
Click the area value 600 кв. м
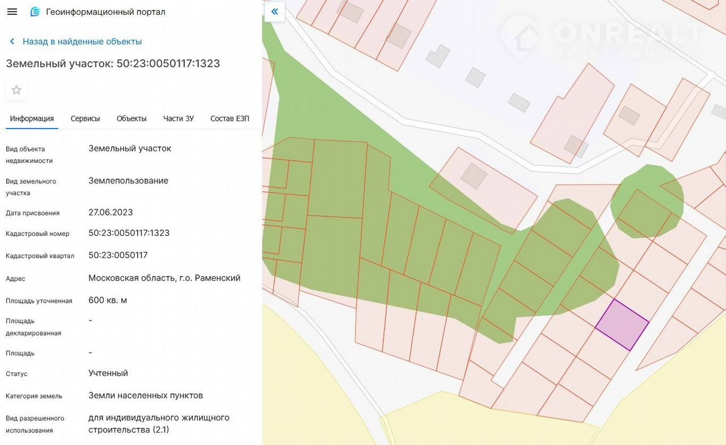(108, 300)
